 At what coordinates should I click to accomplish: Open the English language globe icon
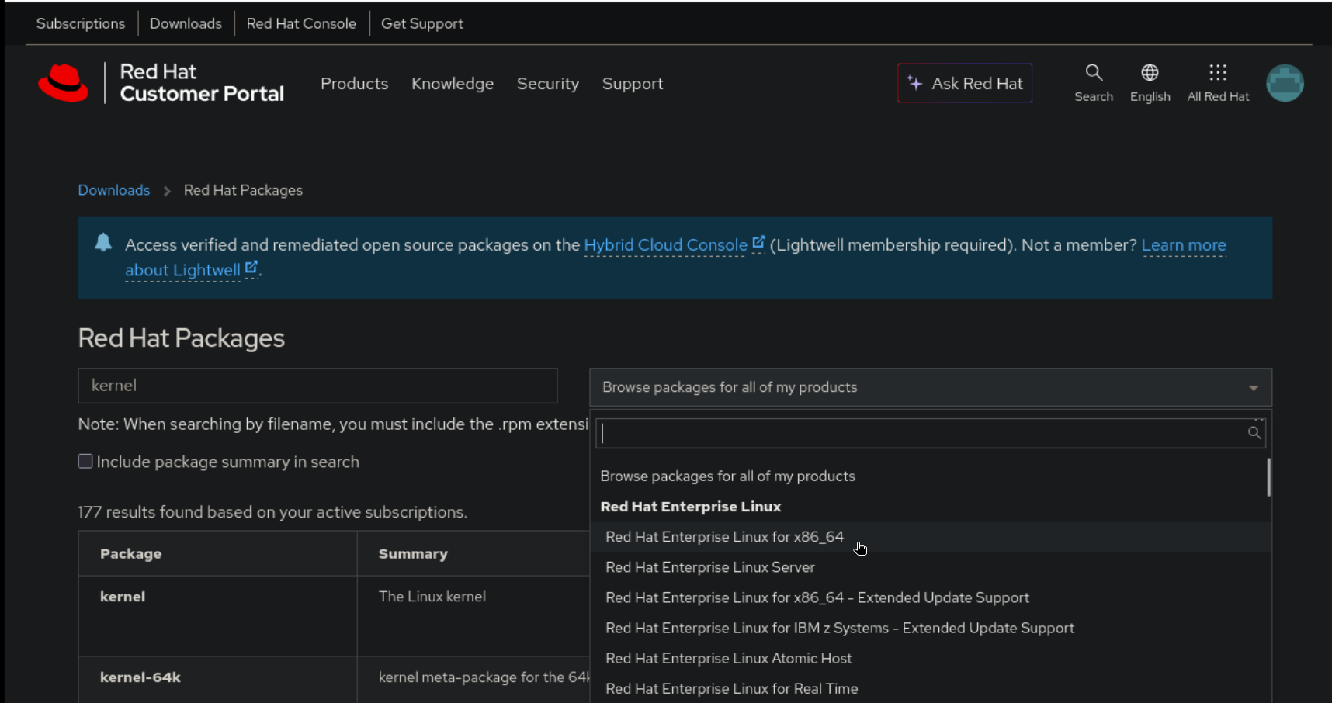coord(1150,73)
